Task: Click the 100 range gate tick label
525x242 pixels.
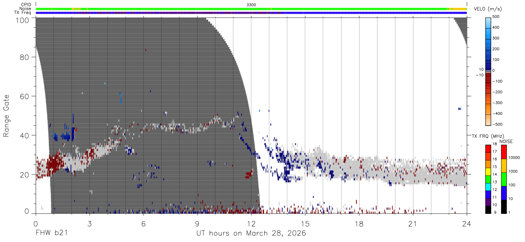Action: [22, 20]
